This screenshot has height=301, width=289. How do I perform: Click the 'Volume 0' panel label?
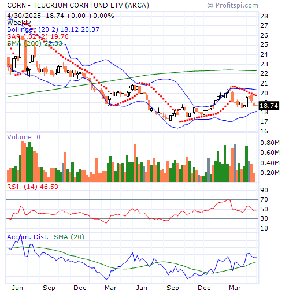pos(24,137)
